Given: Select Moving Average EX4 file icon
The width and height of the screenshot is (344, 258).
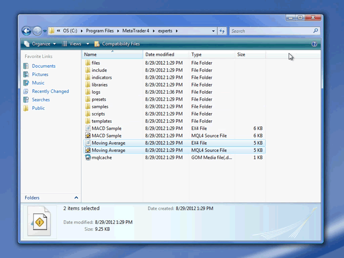Looking at the screenshot, I should (x=88, y=143).
